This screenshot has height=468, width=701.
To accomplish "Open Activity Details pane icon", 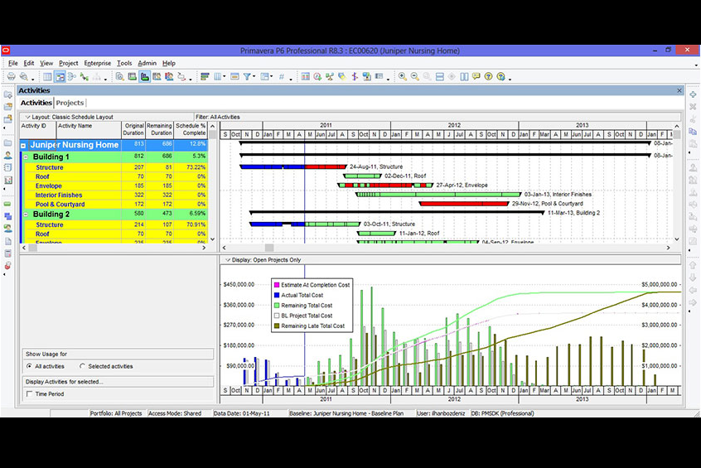I will (120, 76).
